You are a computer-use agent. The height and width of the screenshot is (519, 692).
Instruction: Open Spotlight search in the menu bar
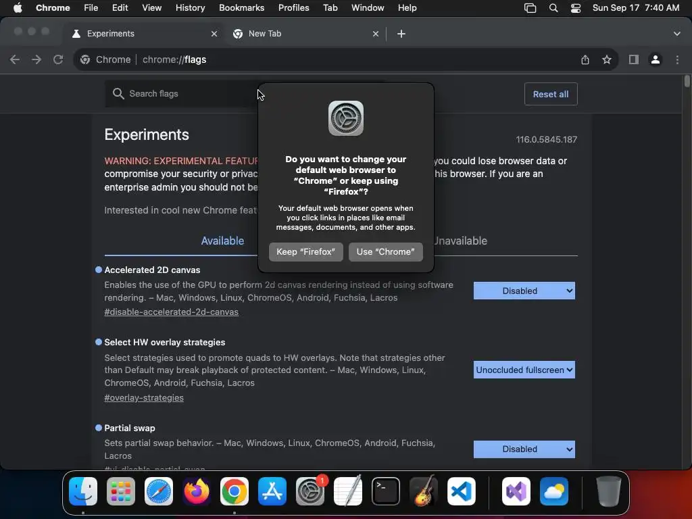click(553, 8)
